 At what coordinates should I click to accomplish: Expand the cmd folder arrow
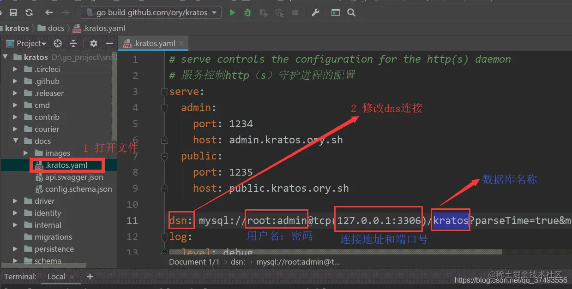[x=16, y=105]
